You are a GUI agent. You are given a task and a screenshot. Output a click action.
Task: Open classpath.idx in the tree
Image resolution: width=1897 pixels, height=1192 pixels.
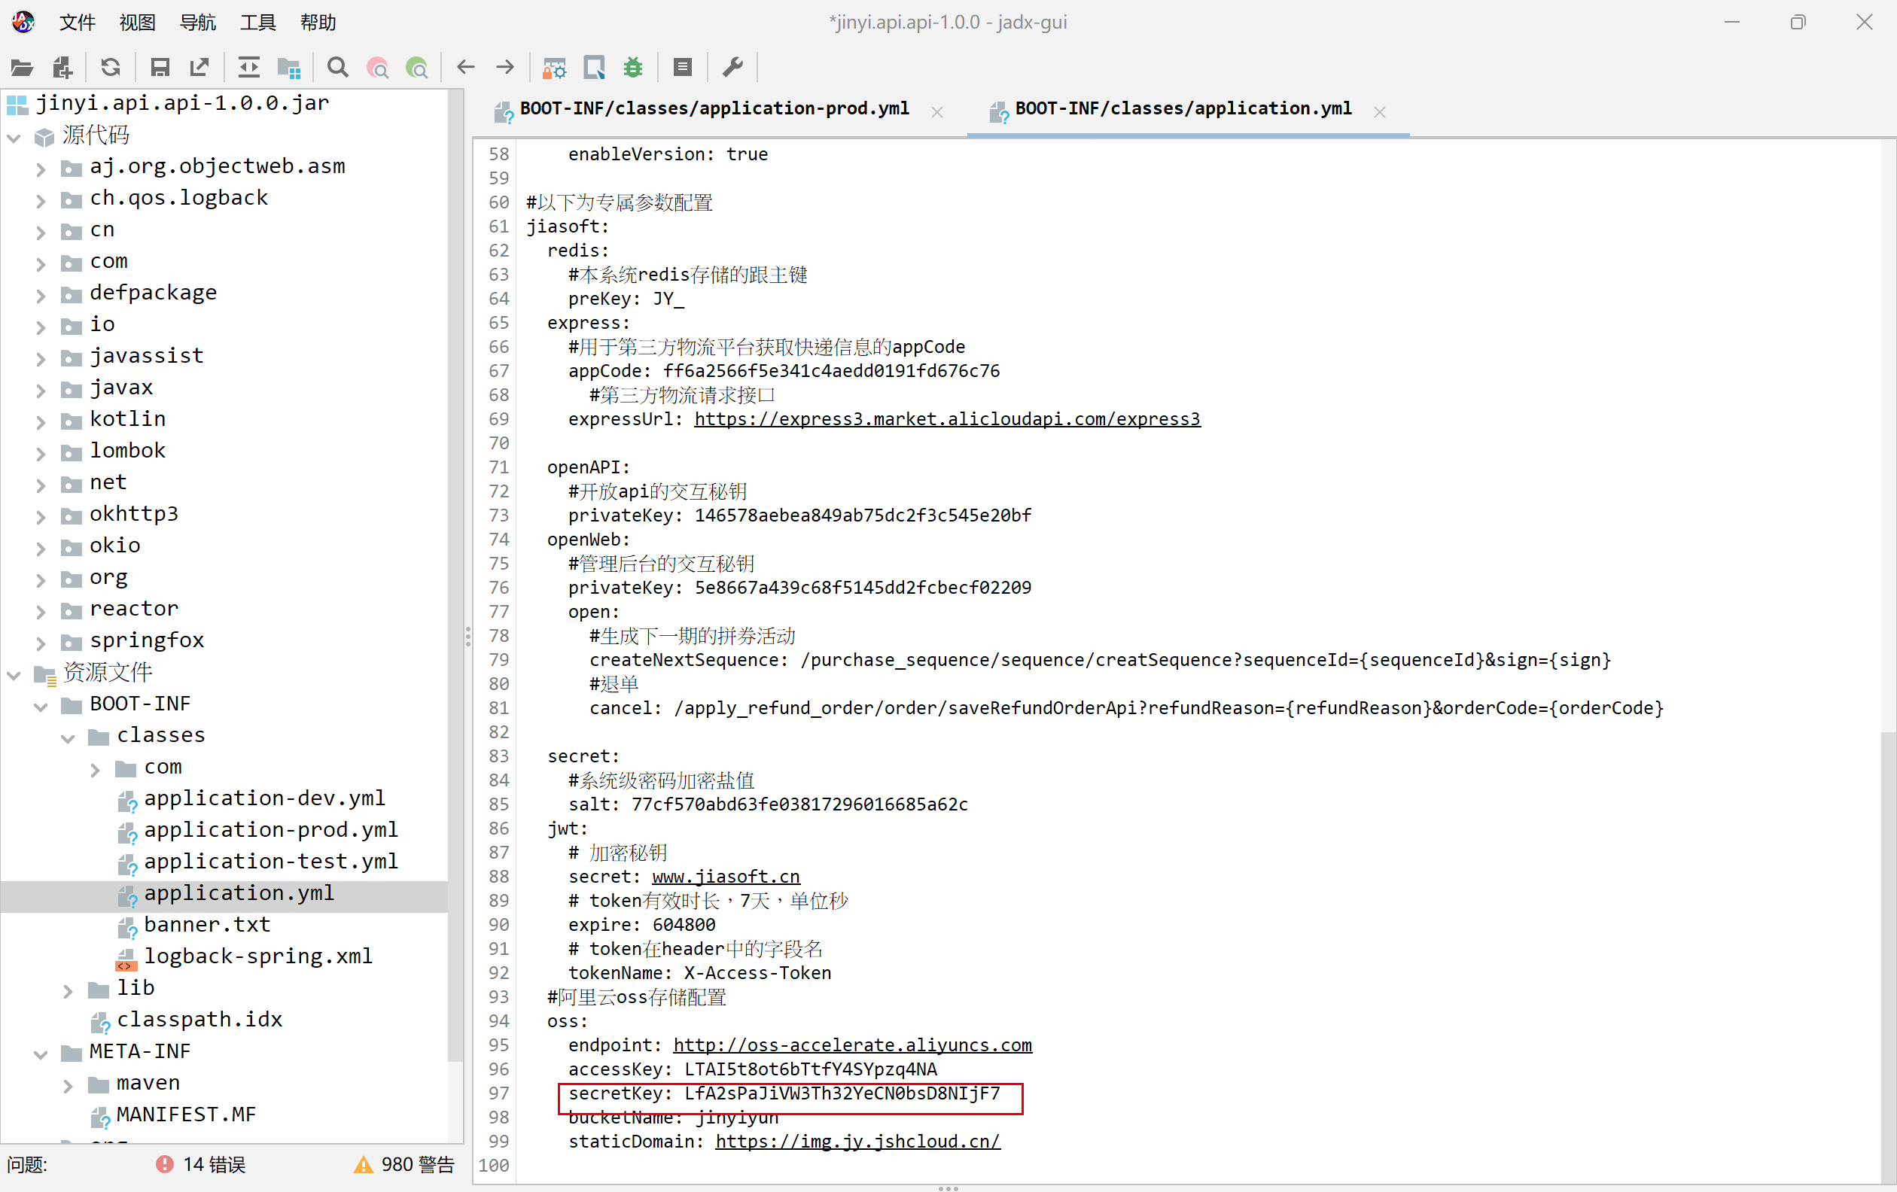pyautogui.click(x=199, y=1020)
